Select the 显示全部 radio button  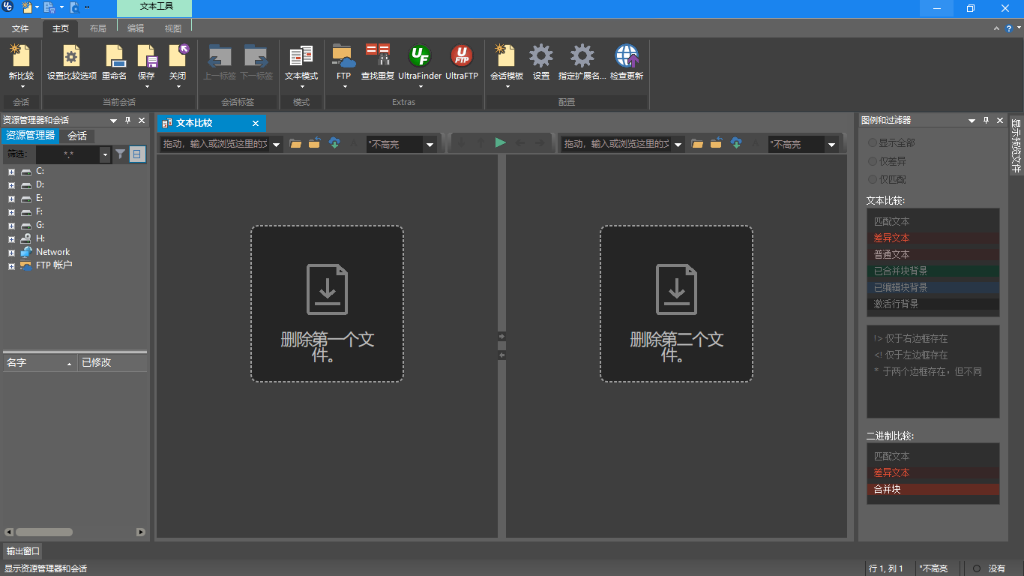(872, 142)
